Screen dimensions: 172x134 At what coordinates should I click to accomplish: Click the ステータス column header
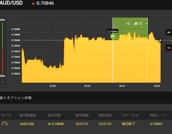(130, 115)
